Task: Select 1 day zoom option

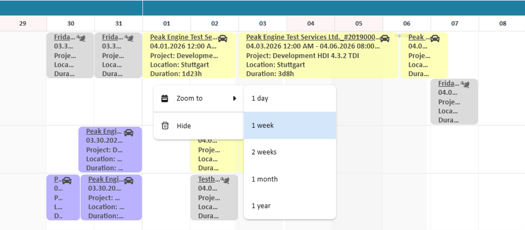Action: click(x=290, y=99)
